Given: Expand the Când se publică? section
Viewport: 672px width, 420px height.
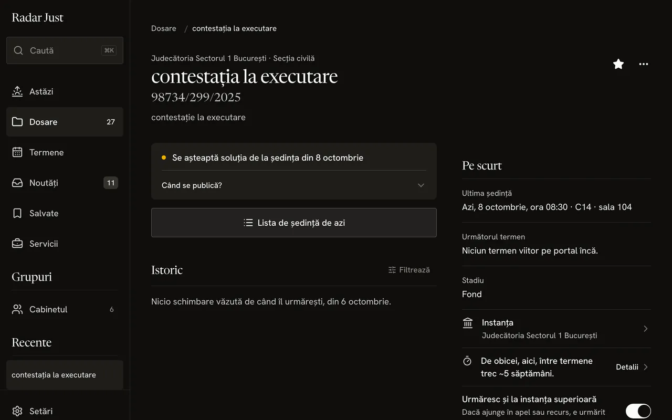Looking at the screenshot, I should (x=294, y=185).
